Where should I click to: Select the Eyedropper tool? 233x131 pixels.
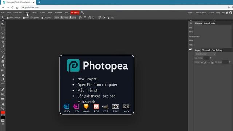[x=3, y=47]
